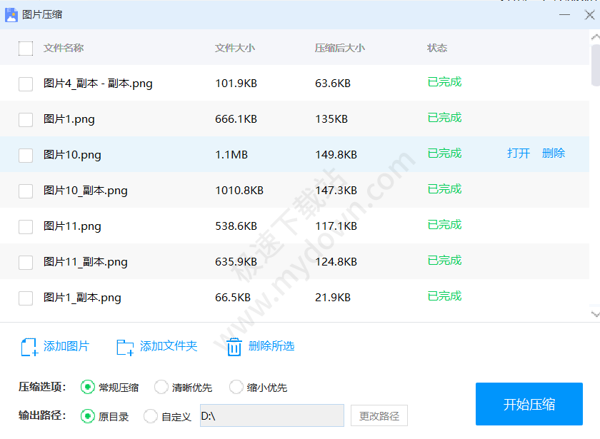Close the 图片压缩 window
The width and height of the screenshot is (600, 439).
tap(589, 15)
